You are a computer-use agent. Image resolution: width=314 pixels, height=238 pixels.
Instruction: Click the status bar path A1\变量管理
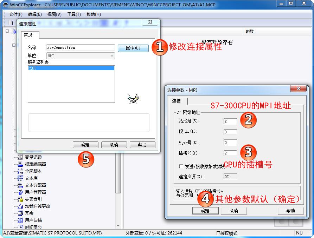(x=53, y=233)
